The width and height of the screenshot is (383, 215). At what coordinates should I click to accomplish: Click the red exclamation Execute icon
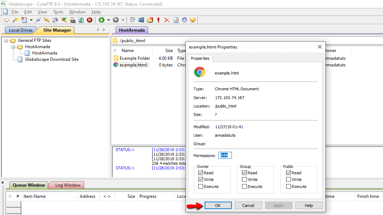[159, 20]
